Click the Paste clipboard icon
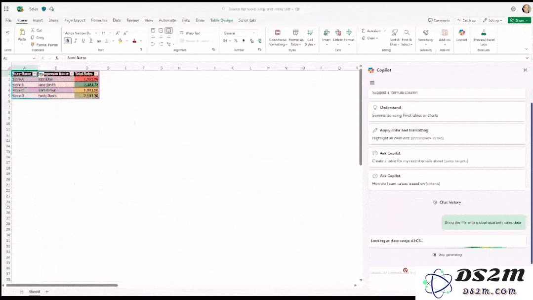The image size is (533, 300). (x=22, y=32)
